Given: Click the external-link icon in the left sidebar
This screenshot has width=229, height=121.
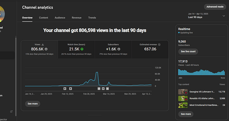Looking at the screenshot, I should coord(11,111).
